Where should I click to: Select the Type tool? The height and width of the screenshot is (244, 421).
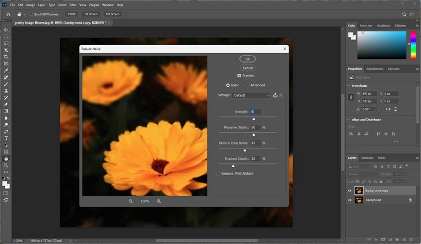(x=6, y=138)
